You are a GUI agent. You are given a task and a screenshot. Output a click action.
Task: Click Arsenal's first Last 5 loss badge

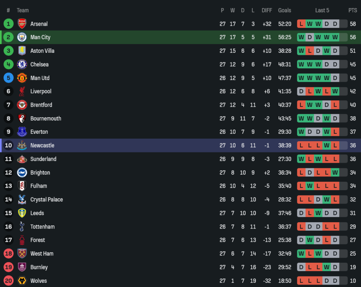point(301,24)
